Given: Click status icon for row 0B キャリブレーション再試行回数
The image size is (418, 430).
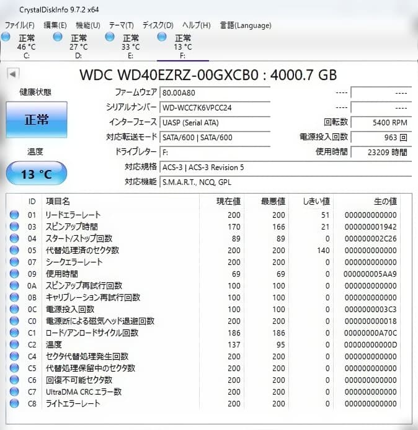Looking at the screenshot, I should [x=14, y=297].
